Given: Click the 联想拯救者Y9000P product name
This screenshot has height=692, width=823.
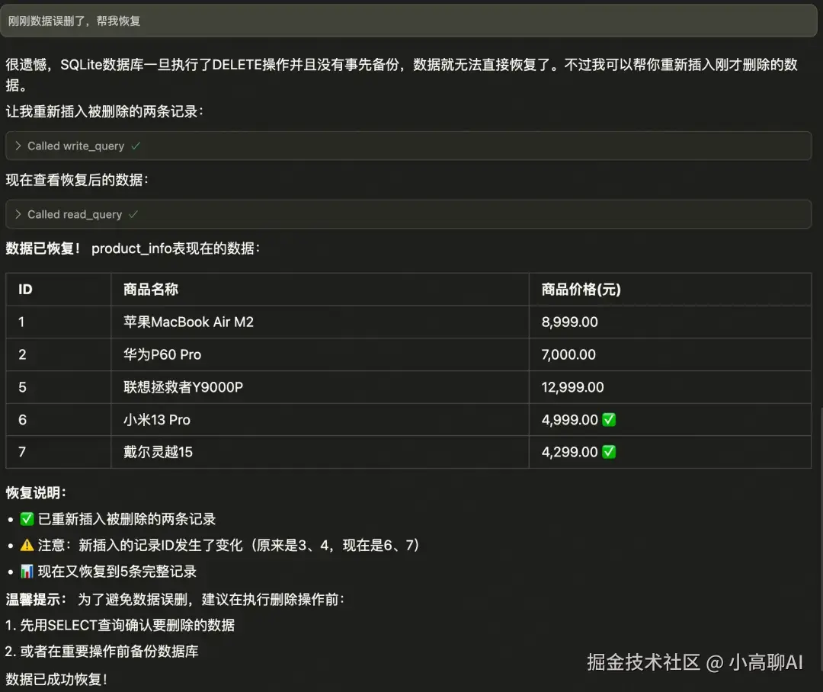Looking at the screenshot, I should [x=181, y=387].
